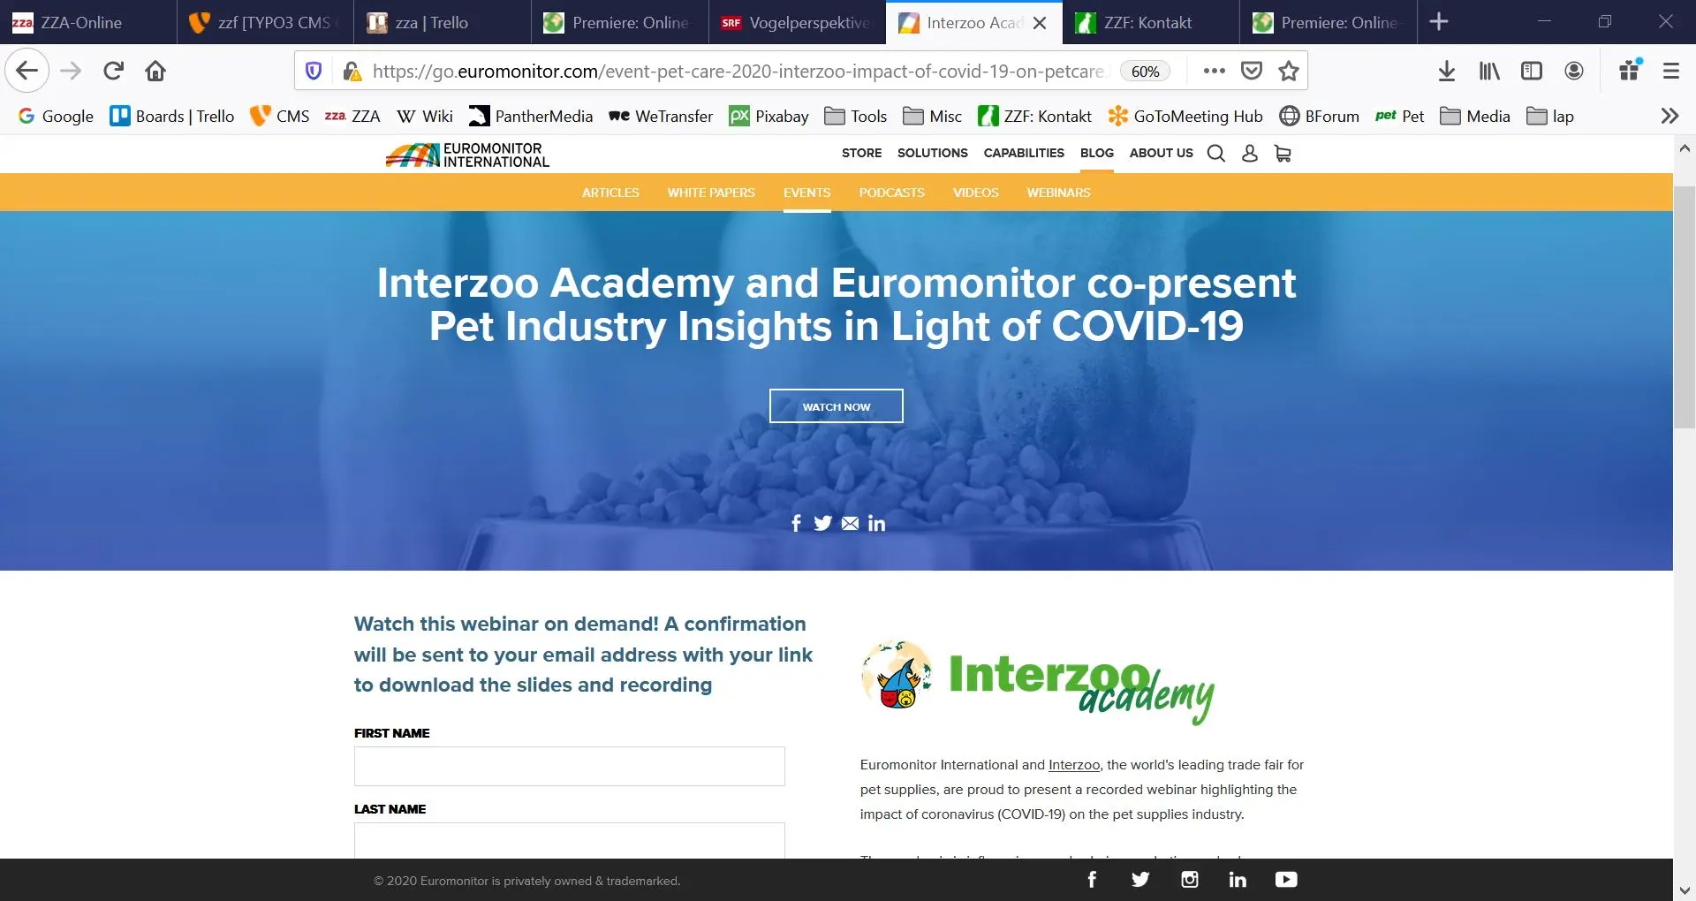Save page to Pocket
The image size is (1696, 901).
(1252, 71)
